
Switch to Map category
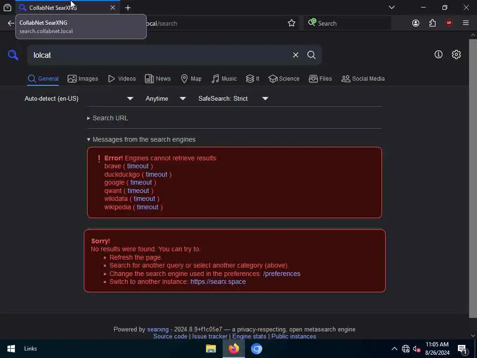click(191, 79)
